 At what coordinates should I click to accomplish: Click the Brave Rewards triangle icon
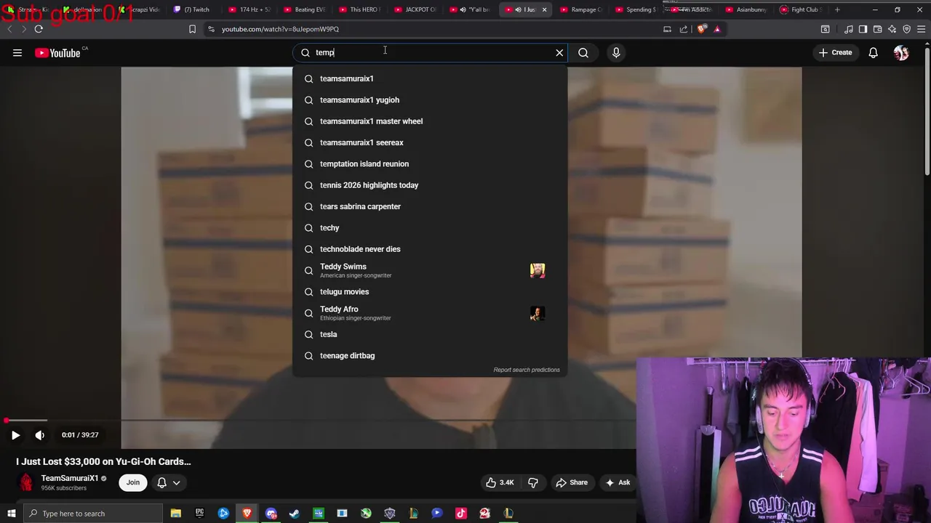point(717,29)
